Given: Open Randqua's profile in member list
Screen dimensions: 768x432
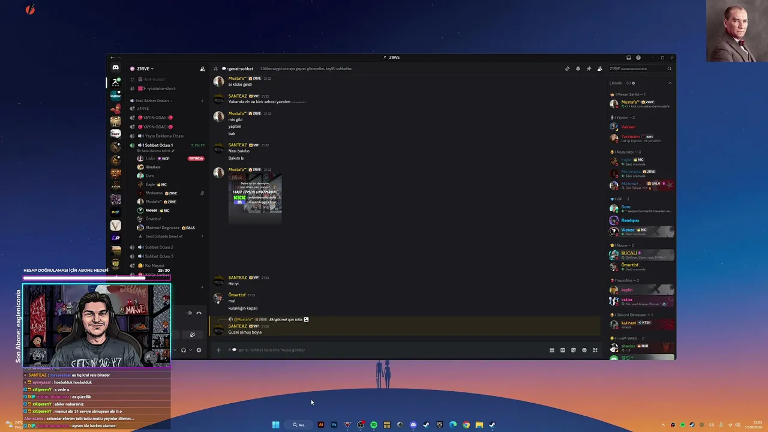Looking at the screenshot, I should click(641, 220).
